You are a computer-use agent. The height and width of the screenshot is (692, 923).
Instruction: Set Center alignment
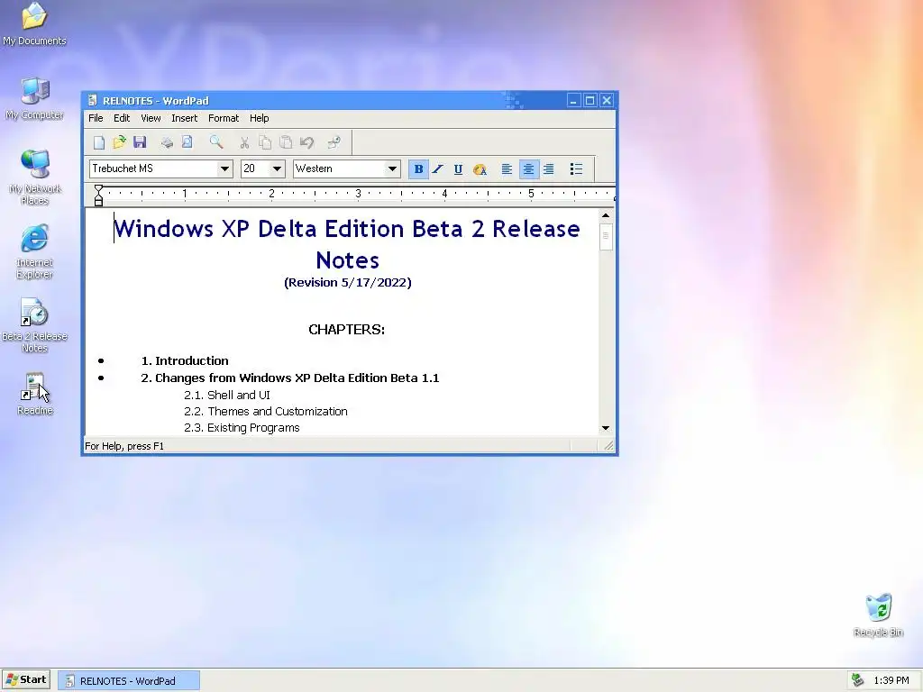(528, 169)
